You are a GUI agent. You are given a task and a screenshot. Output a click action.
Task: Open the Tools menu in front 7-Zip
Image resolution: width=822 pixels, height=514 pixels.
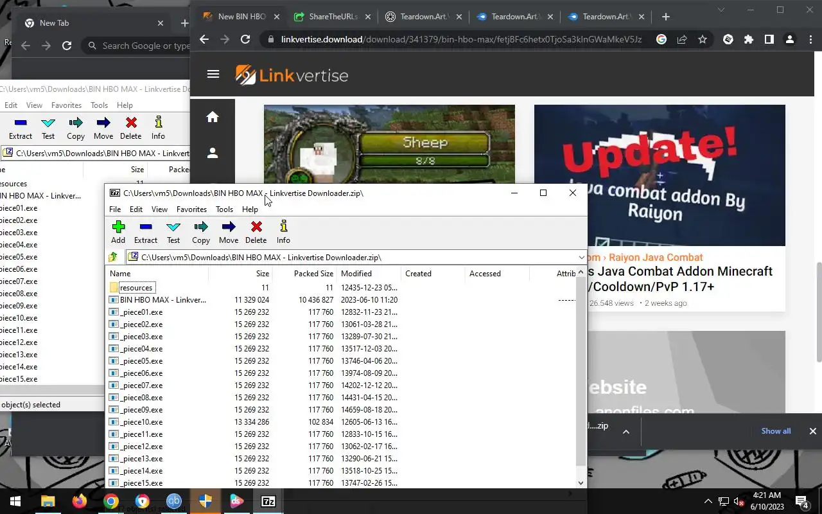pyautogui.click(x=224, y=209)
